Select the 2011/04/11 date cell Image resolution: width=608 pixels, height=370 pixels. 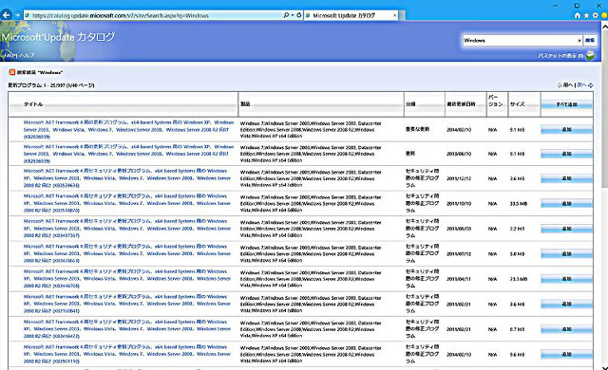[x=459, y=279]
